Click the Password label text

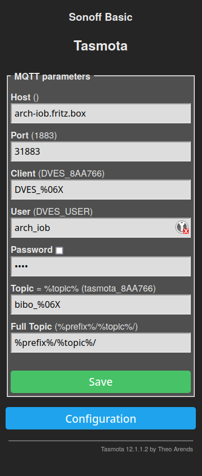pos(32,250)
